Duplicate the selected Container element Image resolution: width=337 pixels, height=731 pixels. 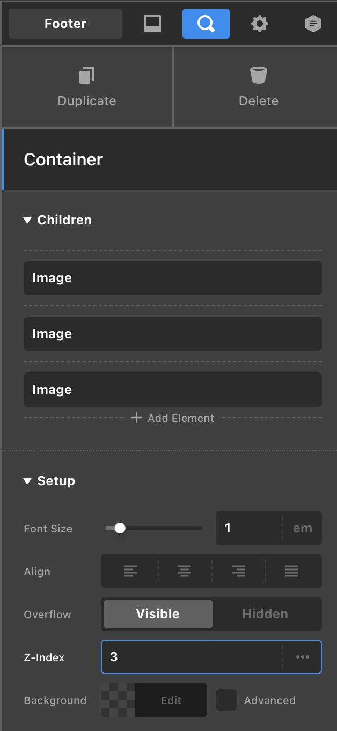point(87,87)
